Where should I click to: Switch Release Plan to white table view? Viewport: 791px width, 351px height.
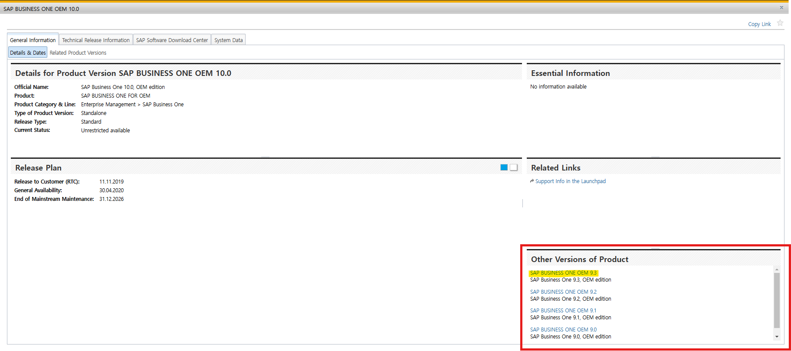[x=514, y=167]
